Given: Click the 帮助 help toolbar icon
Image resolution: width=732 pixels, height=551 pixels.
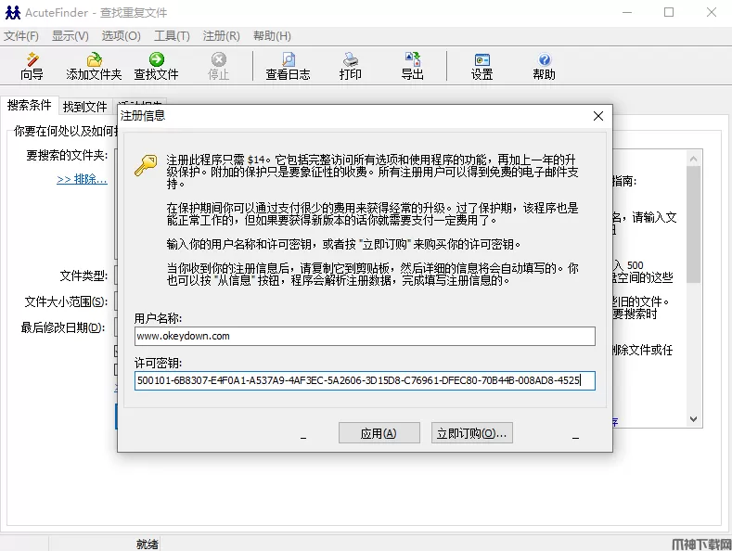Looking at the screenshot, I should point(545,66).
